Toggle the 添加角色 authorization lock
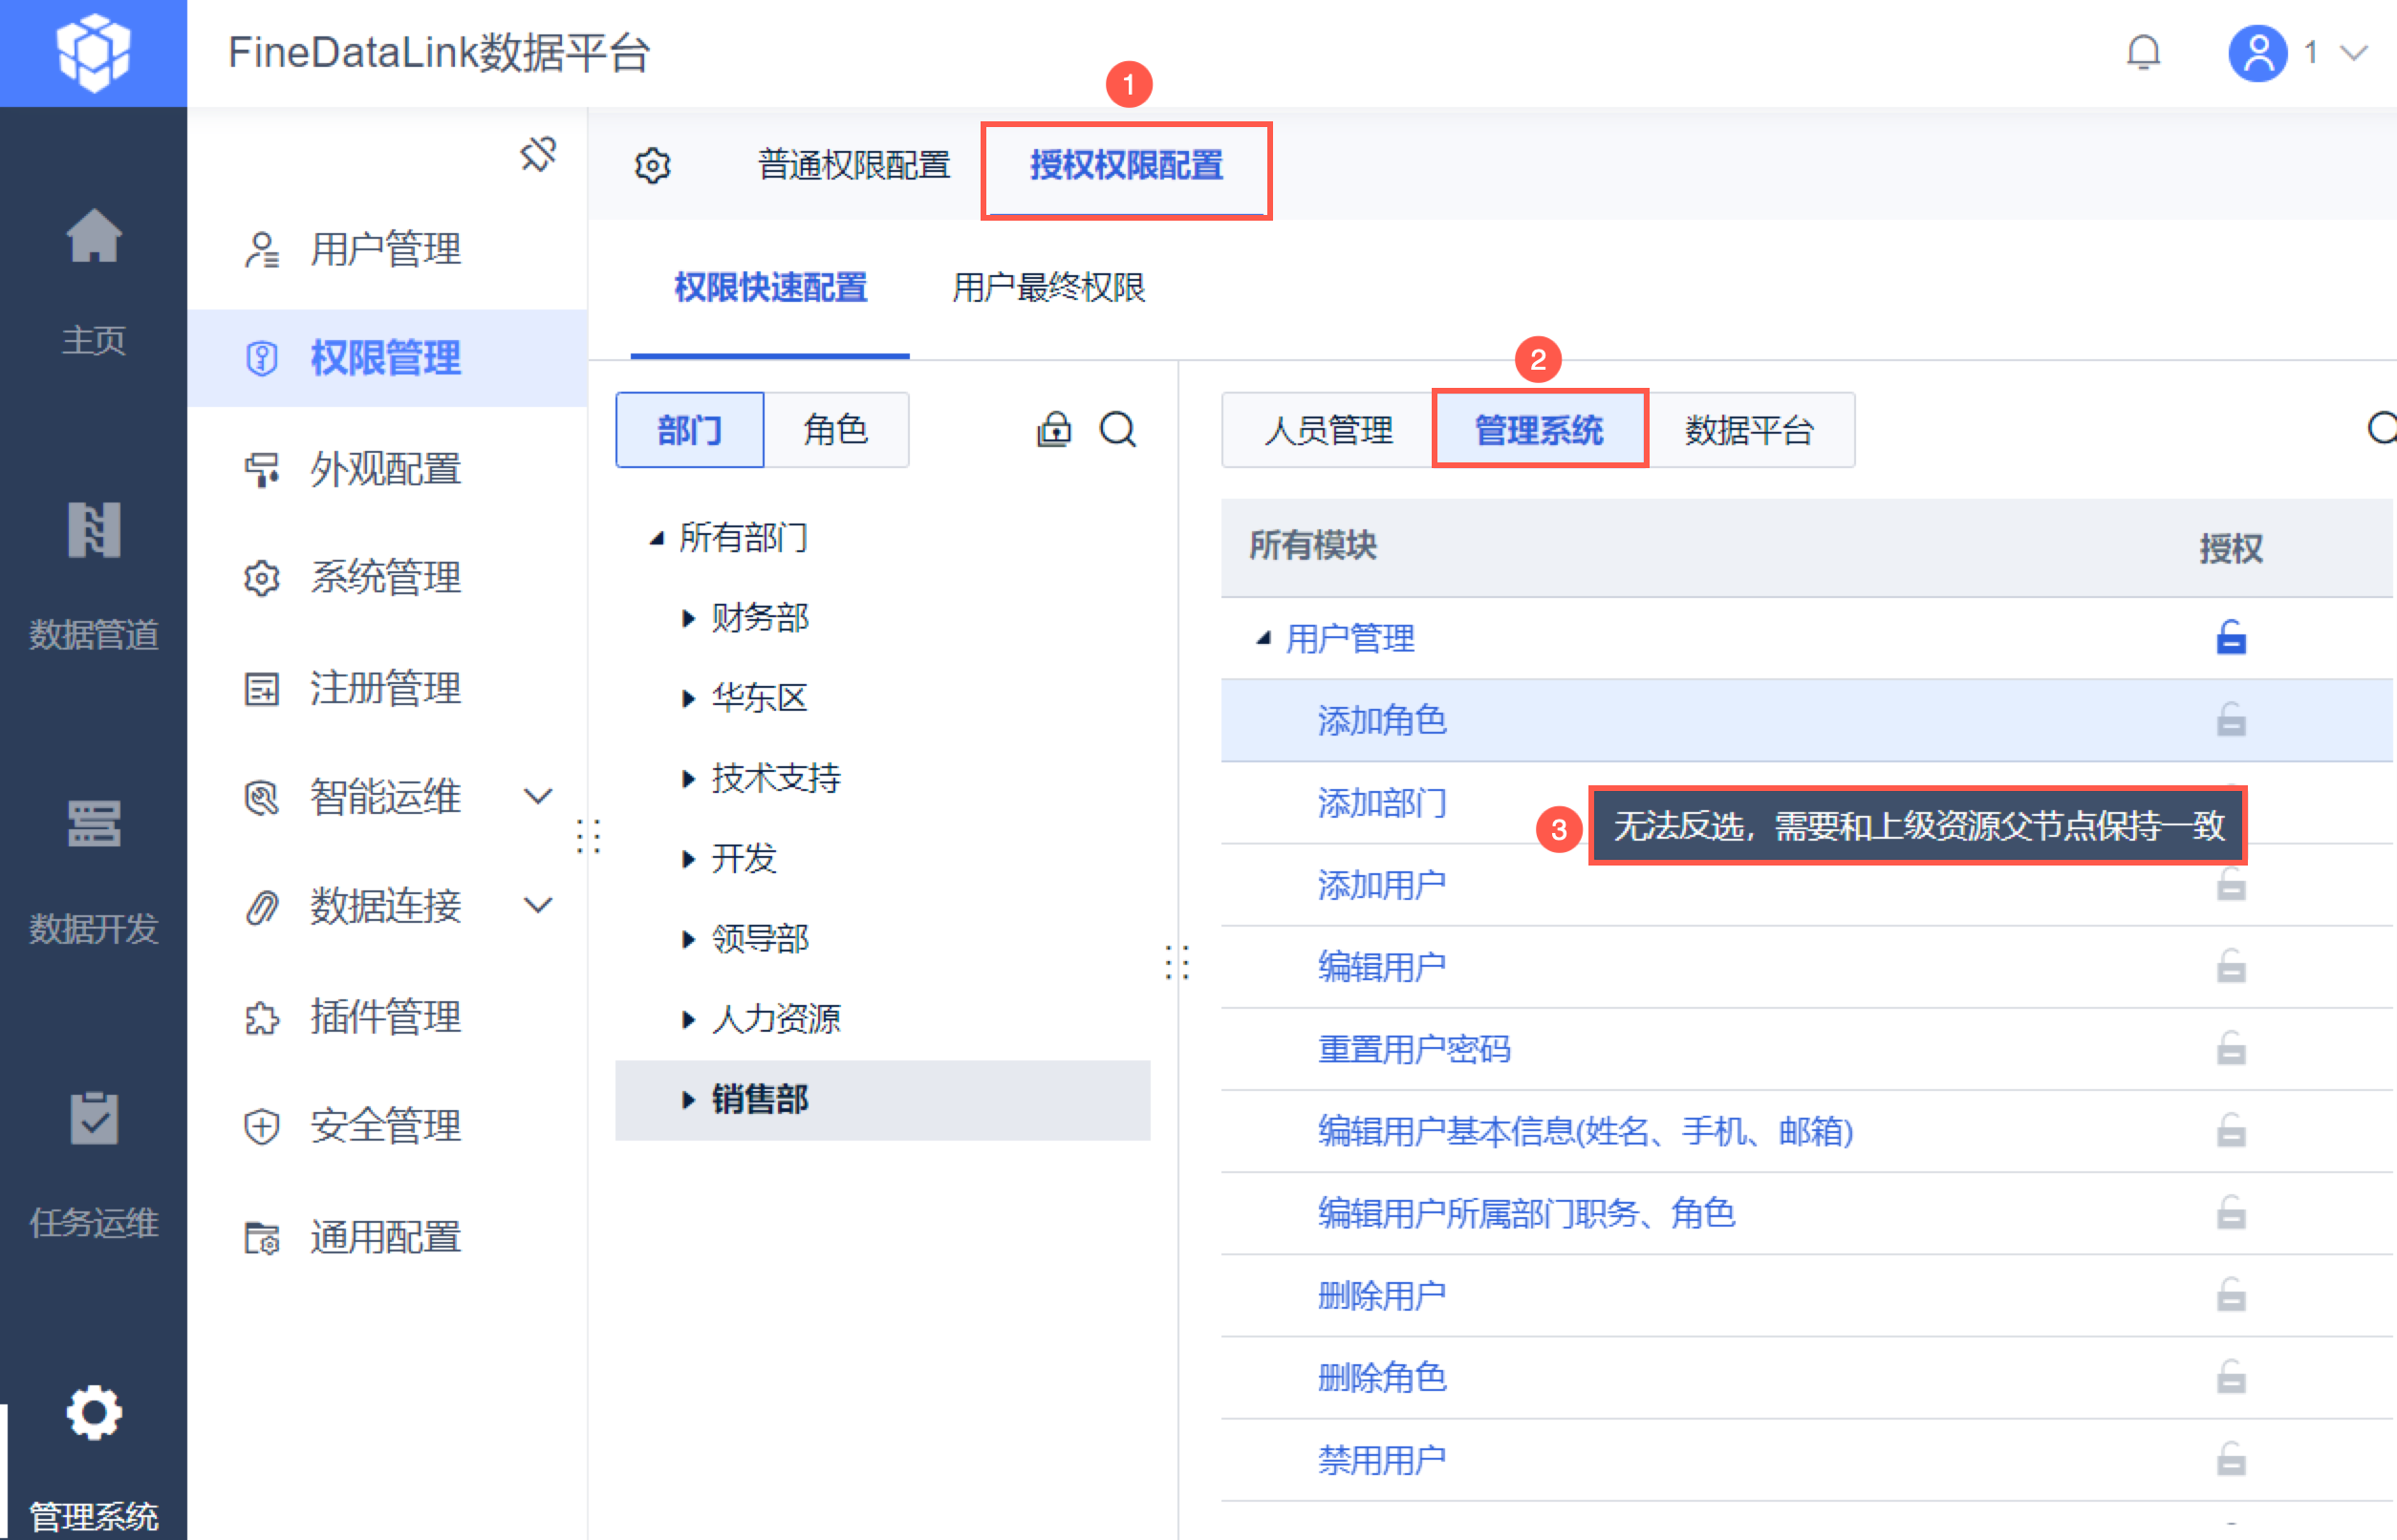This screenshot has width=2397, height=1540. (x=2230, y=720)
